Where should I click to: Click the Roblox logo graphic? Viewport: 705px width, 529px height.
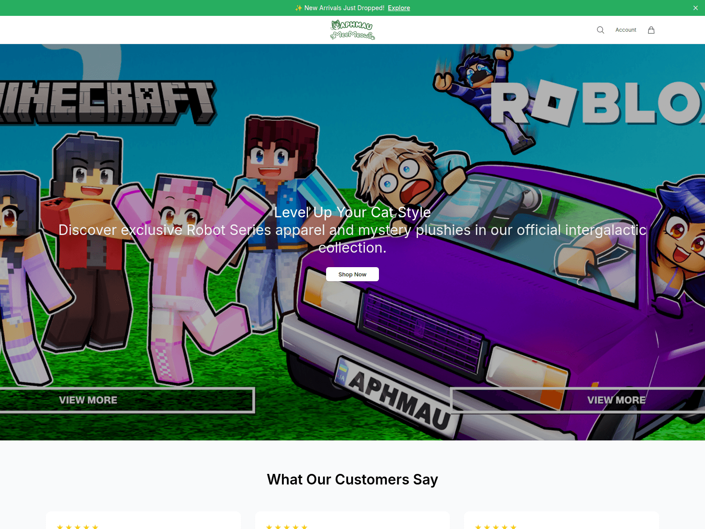coord(598,103)
